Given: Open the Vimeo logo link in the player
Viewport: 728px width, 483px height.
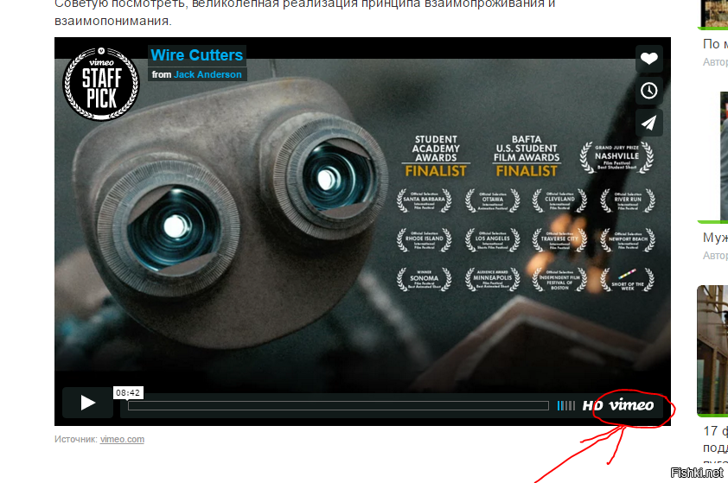Looking at the screenshot, I should (x=631, y=405).
